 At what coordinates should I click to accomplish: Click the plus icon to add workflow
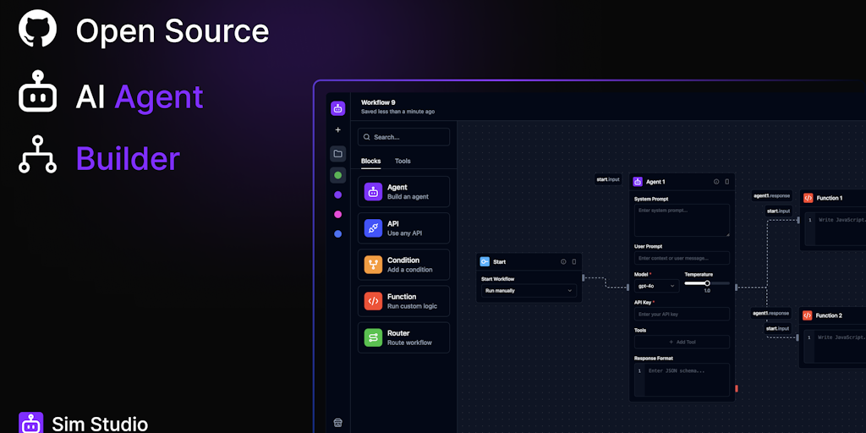coord(337,130)
